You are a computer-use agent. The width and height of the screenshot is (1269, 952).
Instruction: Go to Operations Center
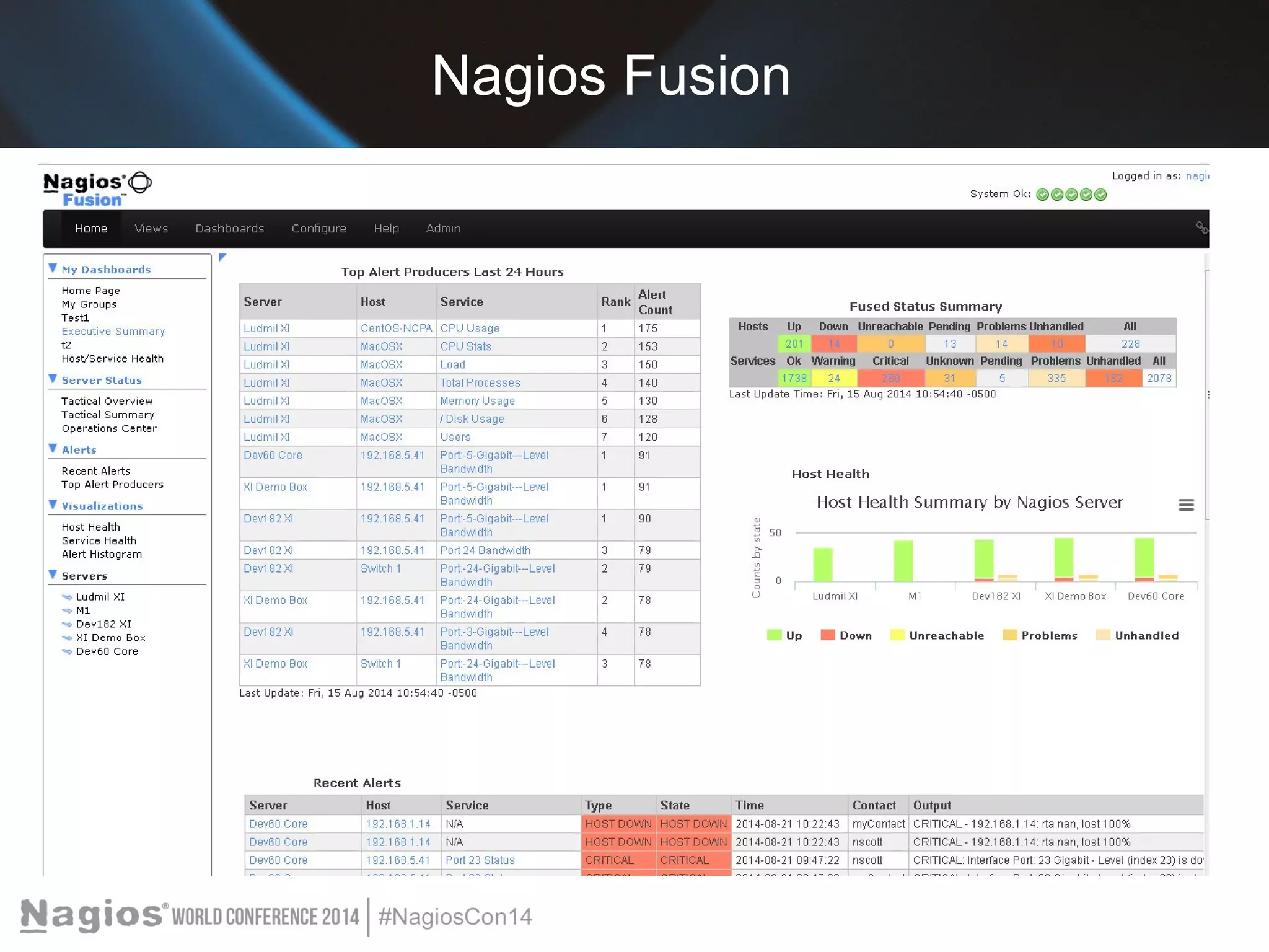(109, 428)
